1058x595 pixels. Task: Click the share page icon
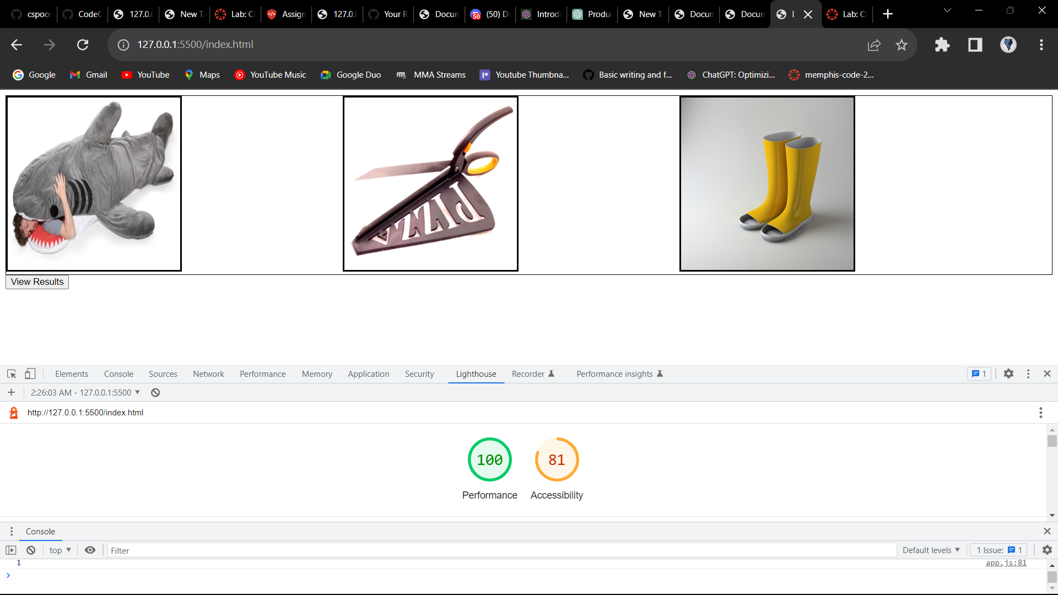click(x=874, y=45)
